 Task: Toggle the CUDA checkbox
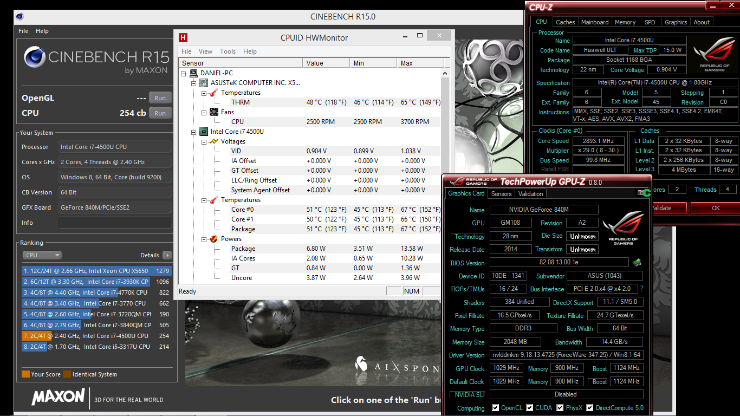[530, 408]
